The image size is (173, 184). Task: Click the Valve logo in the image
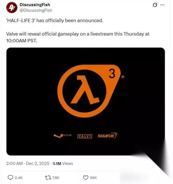(85, 136)
